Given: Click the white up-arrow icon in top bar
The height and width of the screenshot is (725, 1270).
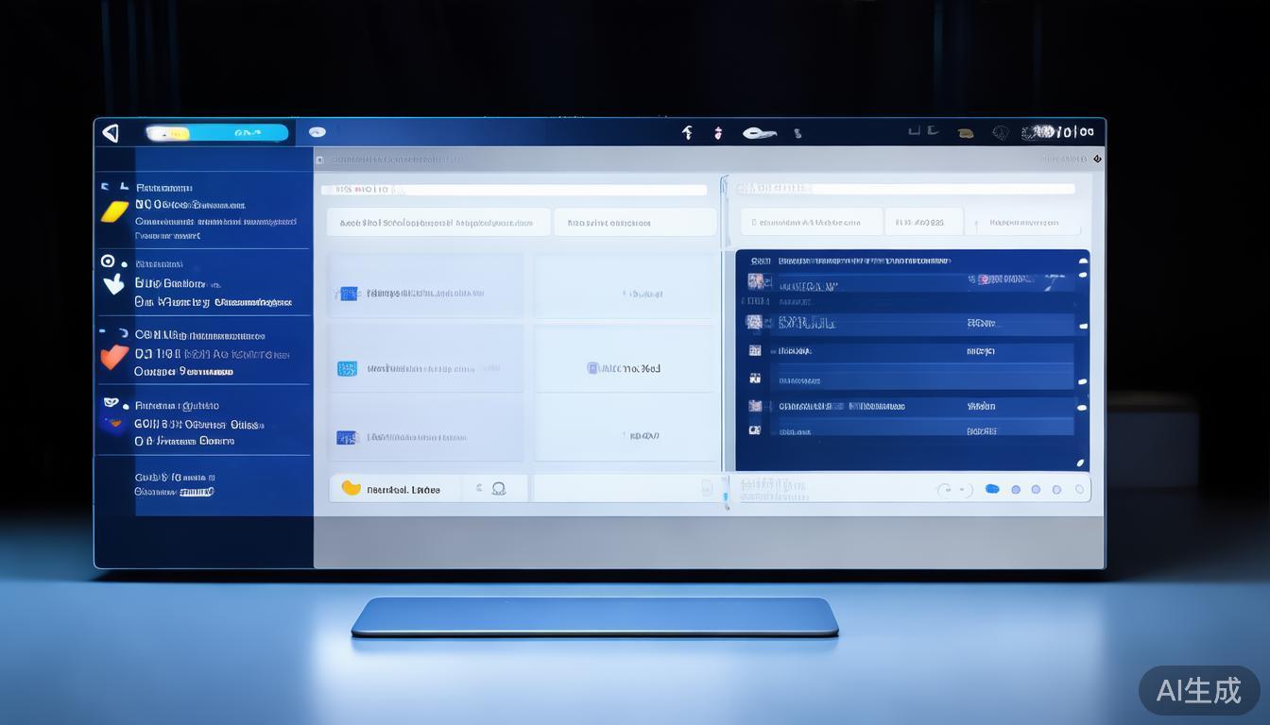Looking at the screenshot, I should [x=687, y=133].
